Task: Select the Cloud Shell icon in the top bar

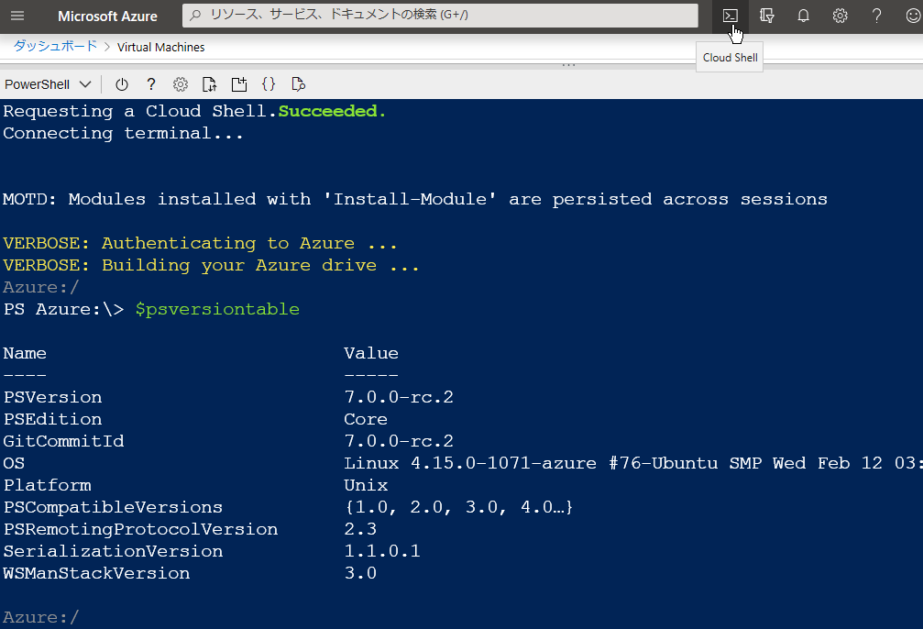Action: point(730,16)
